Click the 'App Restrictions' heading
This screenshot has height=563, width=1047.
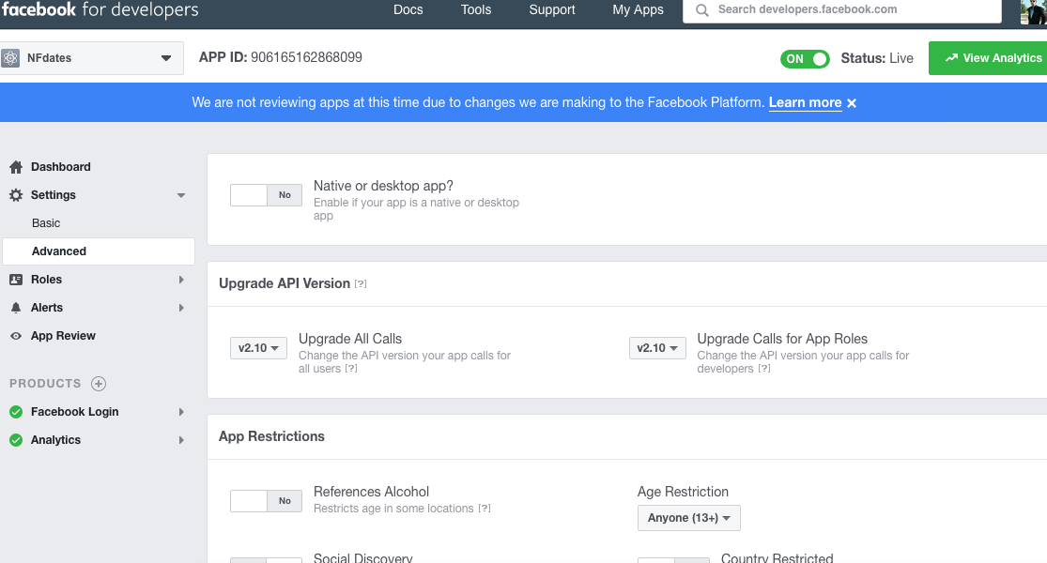point(271,437)
